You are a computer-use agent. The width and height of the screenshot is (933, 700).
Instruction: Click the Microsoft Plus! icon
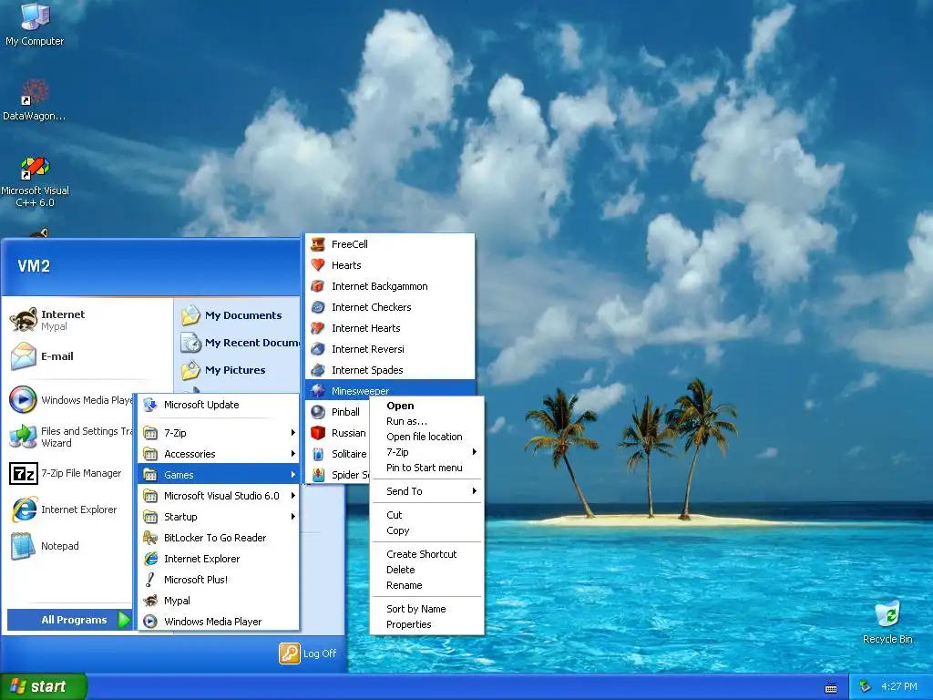(150, 579)
